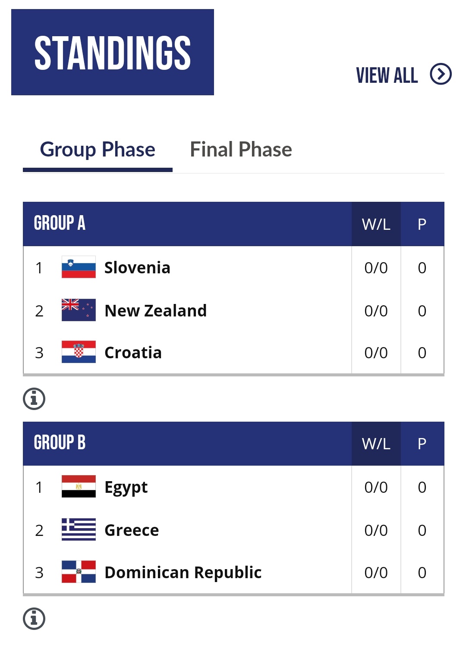Click the Dominican Republic flag icon
The image size is (466, 645).
coord(79,572)
